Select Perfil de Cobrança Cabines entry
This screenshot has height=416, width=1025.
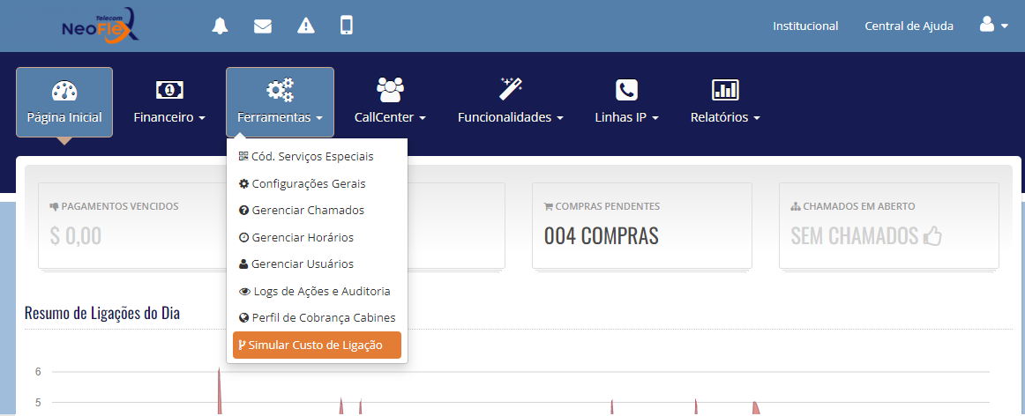pos(317,318)
